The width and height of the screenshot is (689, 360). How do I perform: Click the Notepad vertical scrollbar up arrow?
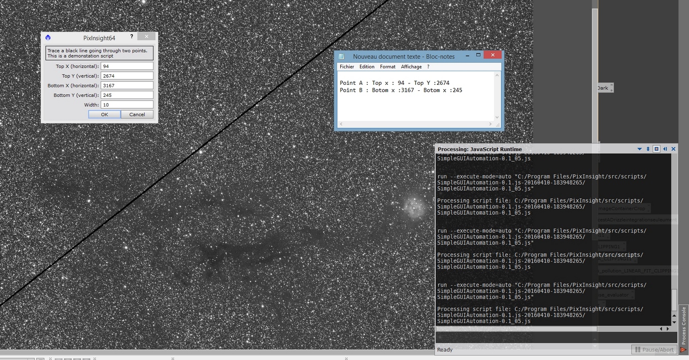coord(497,75)
